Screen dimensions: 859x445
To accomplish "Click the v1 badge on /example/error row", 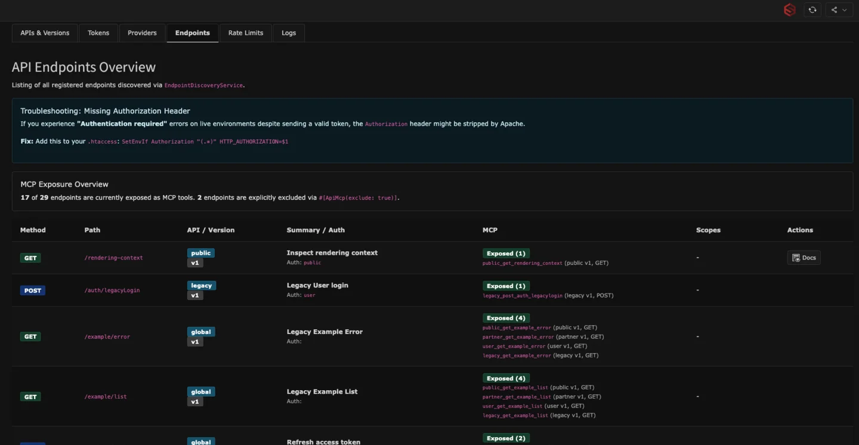I will tap(195, 342).
